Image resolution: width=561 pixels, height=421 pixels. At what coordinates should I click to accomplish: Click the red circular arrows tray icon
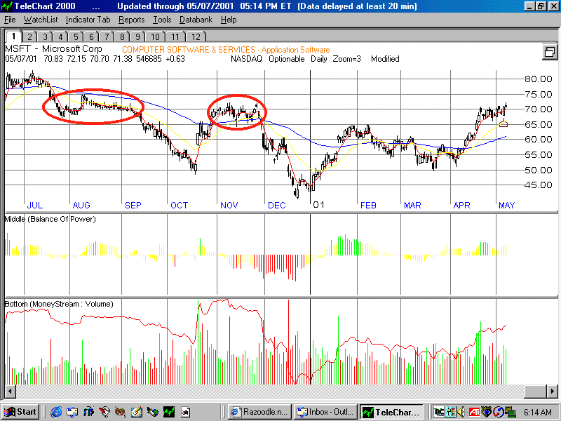click(498, 412)
